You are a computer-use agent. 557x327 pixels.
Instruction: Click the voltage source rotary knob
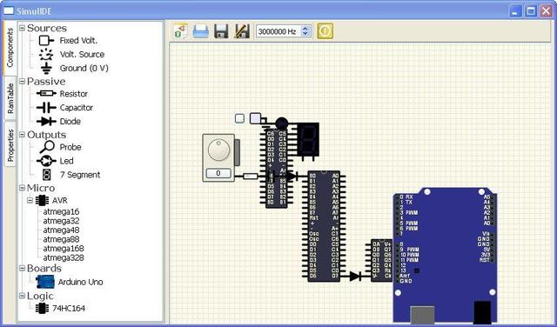point(218,150)
